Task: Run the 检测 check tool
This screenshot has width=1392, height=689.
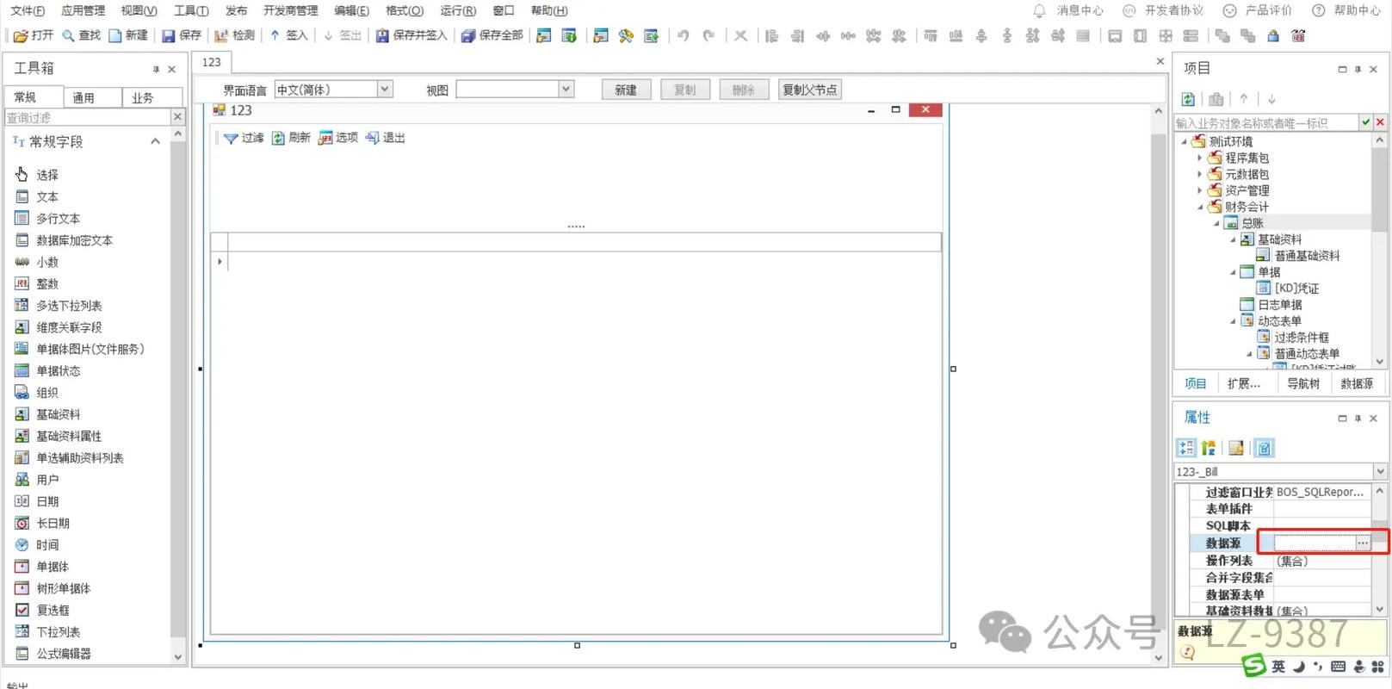Action: 234,35
